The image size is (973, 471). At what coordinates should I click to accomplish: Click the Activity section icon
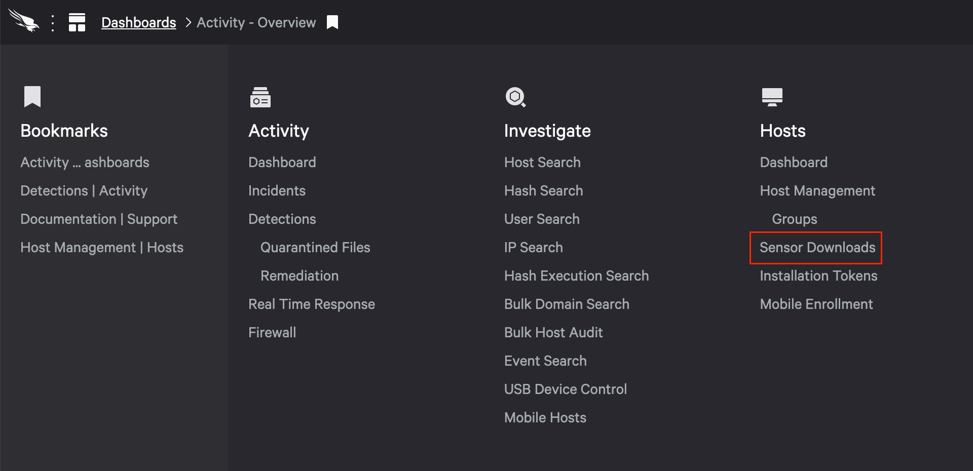click(260, 97)
